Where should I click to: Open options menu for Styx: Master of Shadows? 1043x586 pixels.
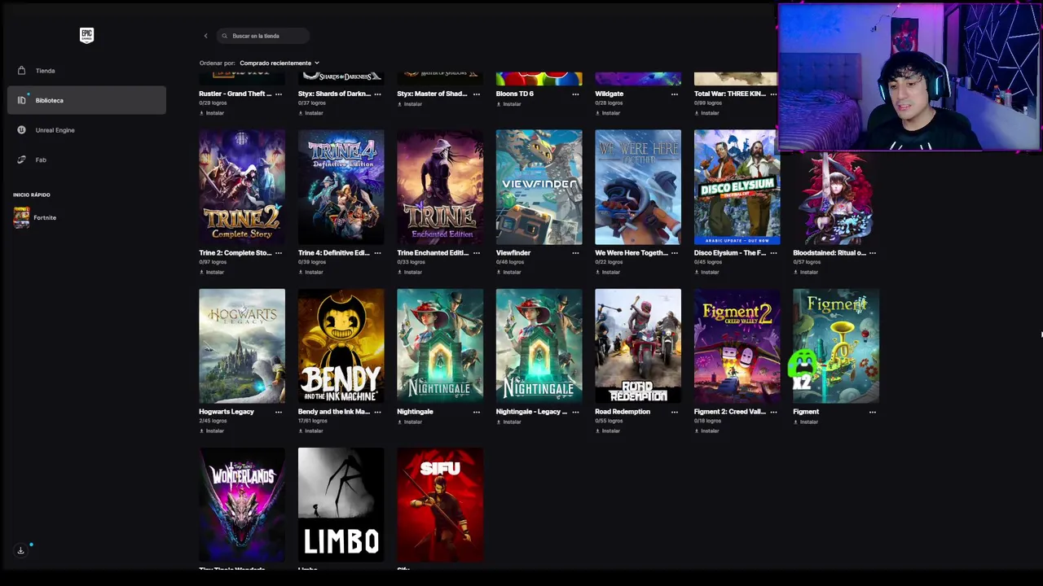[476, 94]
